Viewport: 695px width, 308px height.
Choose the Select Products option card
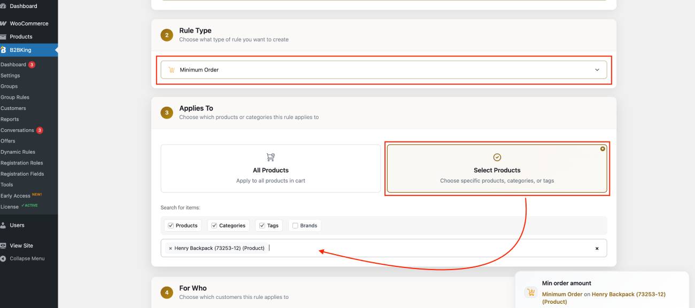(x=497, y=168)
